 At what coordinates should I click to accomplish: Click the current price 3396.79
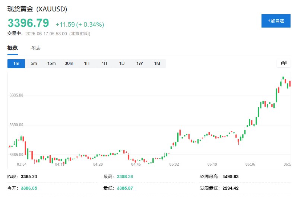tap(28, 23)
